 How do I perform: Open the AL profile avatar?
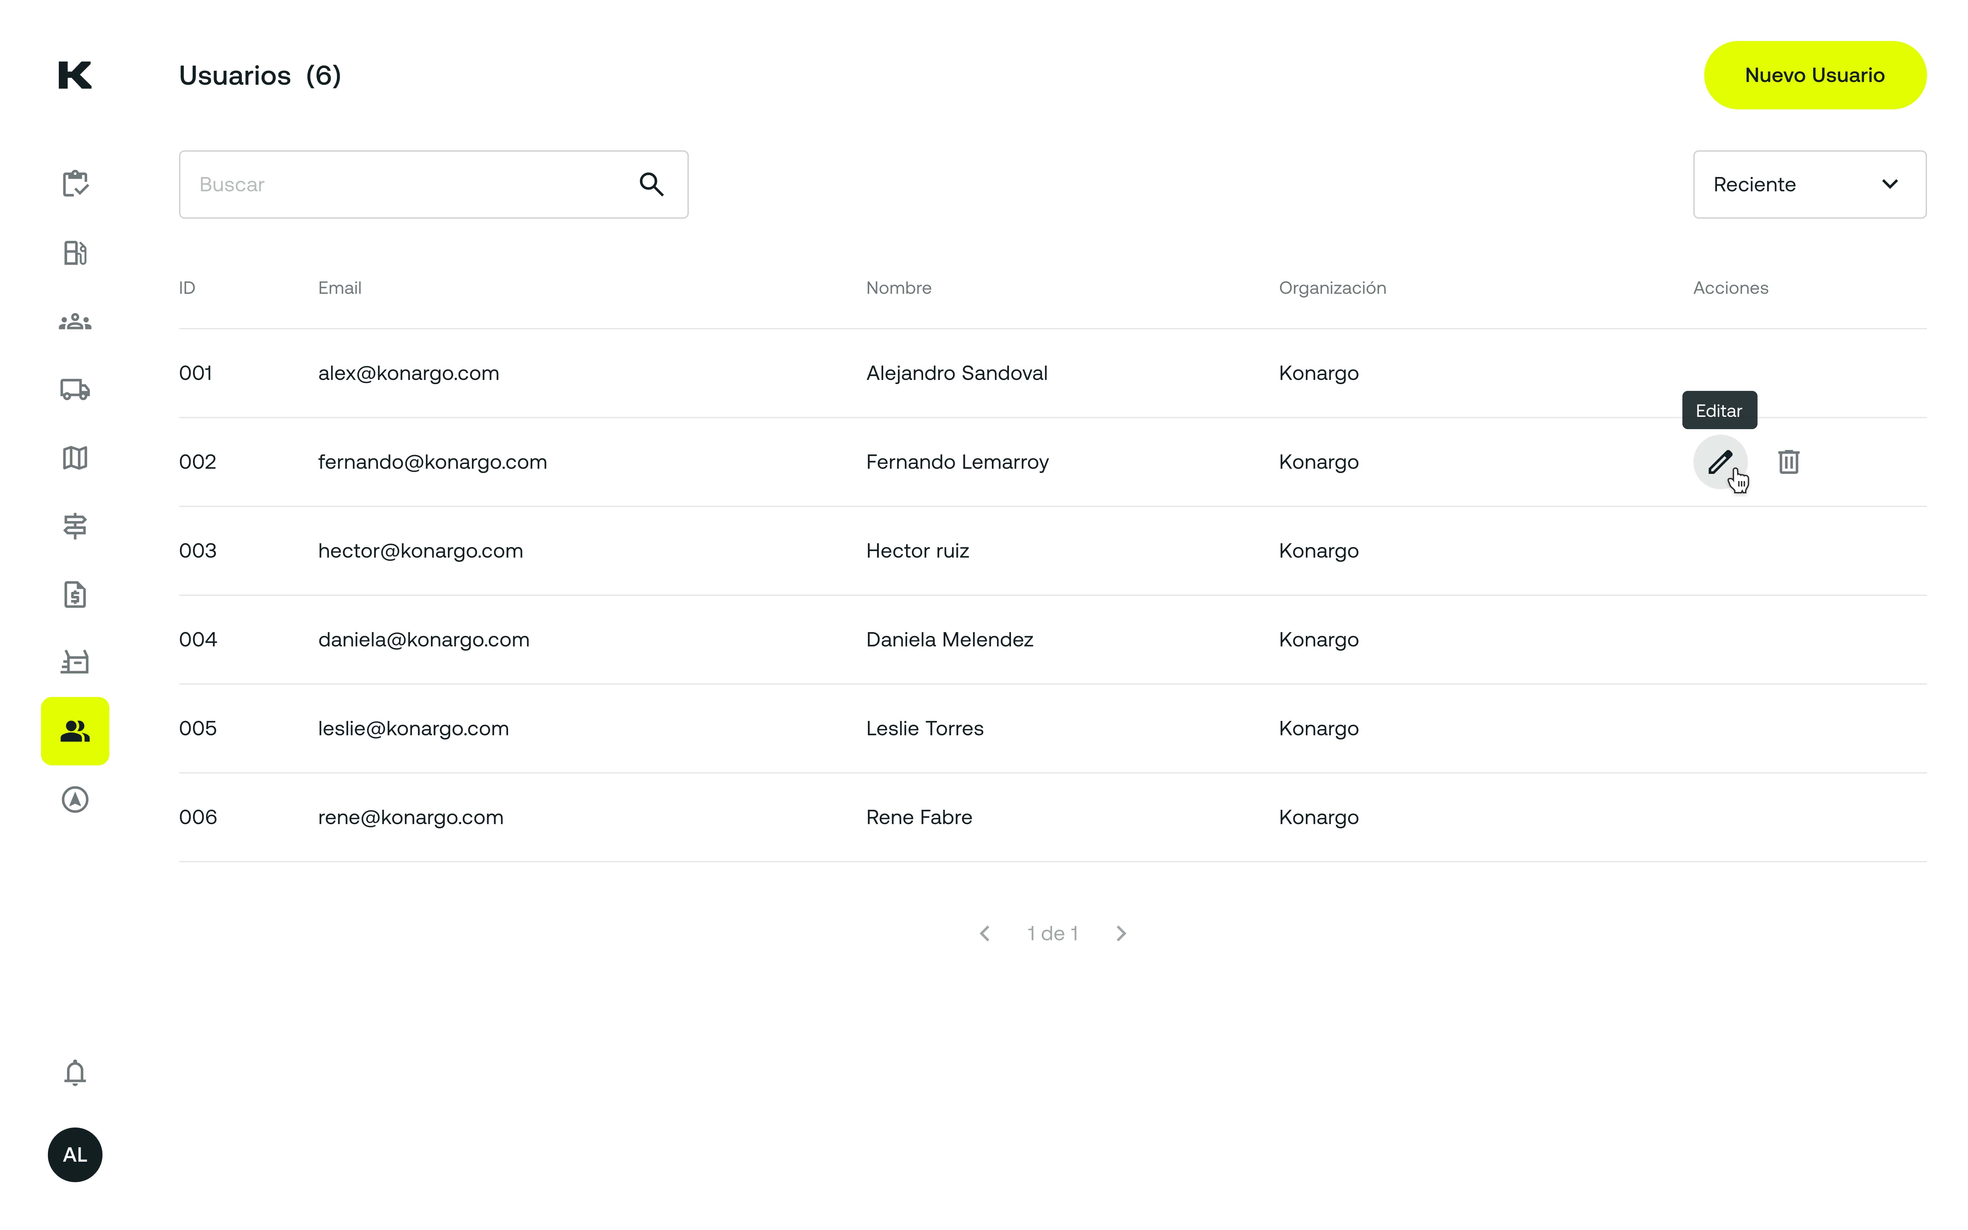pos(75,1154)
